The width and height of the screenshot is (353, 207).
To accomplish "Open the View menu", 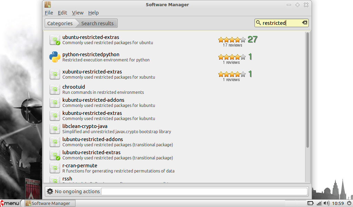I will coord(78,13).
